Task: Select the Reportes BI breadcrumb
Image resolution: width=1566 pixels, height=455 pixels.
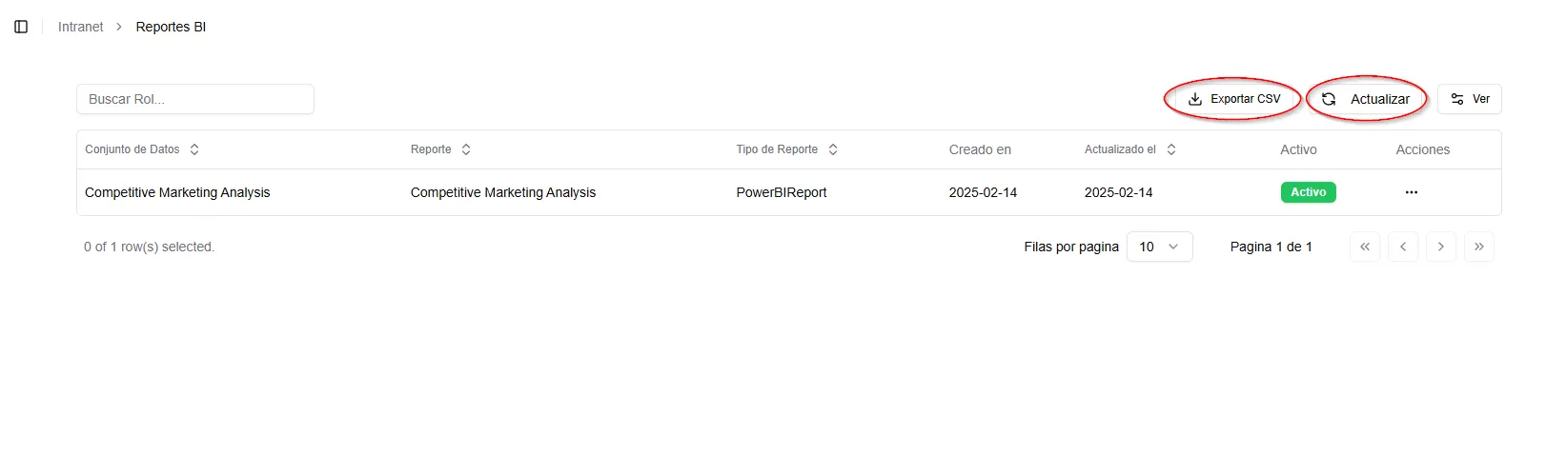Action: [171, 27]
